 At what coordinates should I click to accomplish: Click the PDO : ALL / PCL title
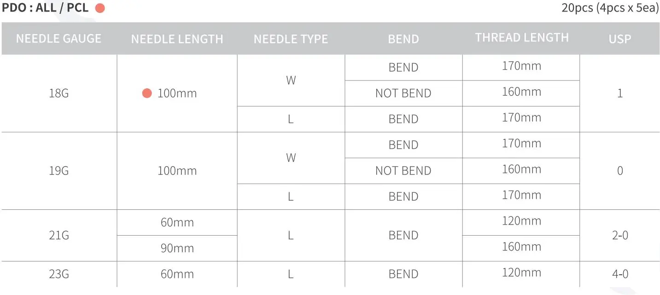45,8
